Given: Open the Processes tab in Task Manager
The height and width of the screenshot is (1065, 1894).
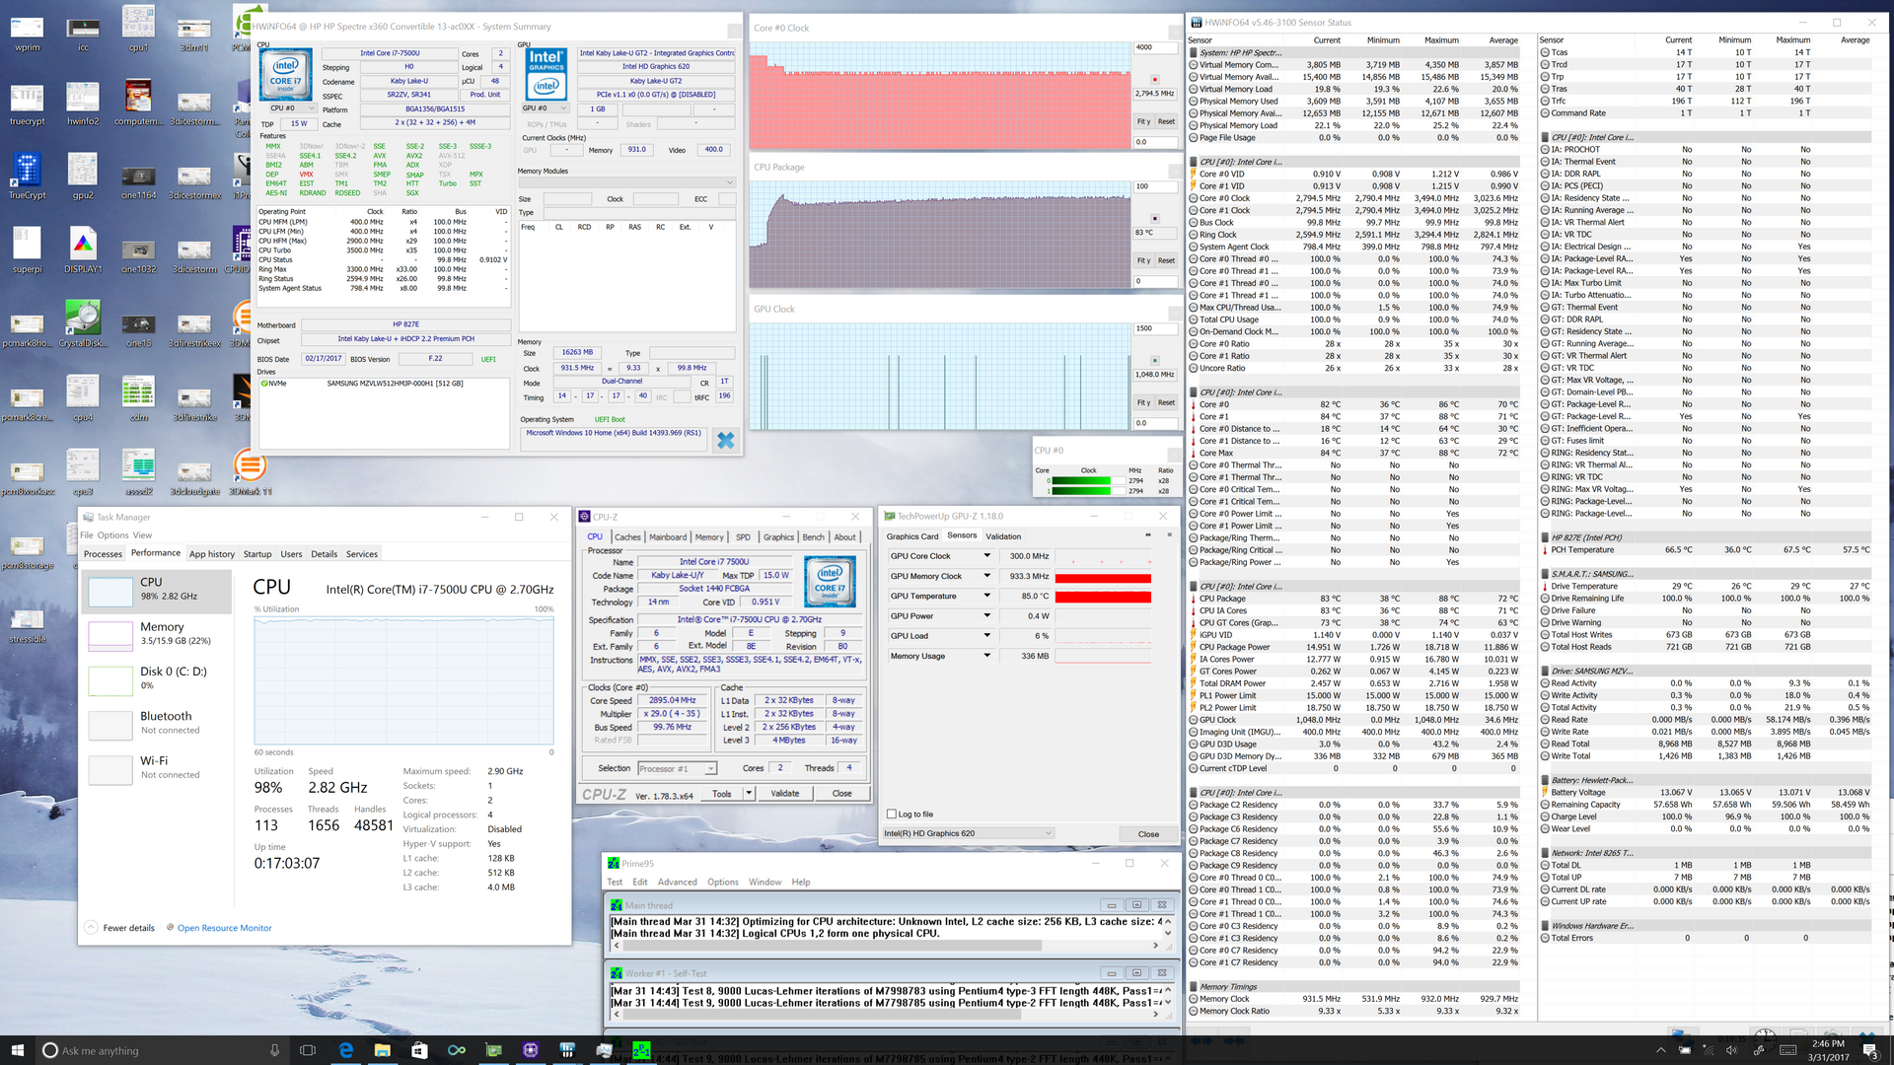Looking at the screenshot, I should point(103,554).
